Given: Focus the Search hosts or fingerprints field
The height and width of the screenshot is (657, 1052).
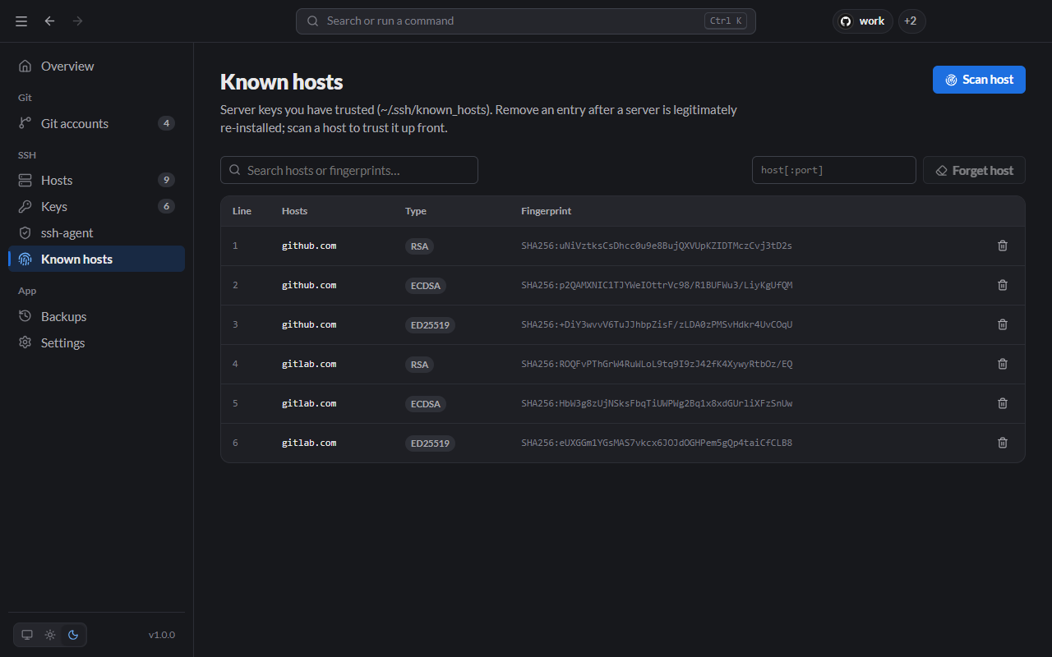Looking at the screenshot, I should point(349,170).
